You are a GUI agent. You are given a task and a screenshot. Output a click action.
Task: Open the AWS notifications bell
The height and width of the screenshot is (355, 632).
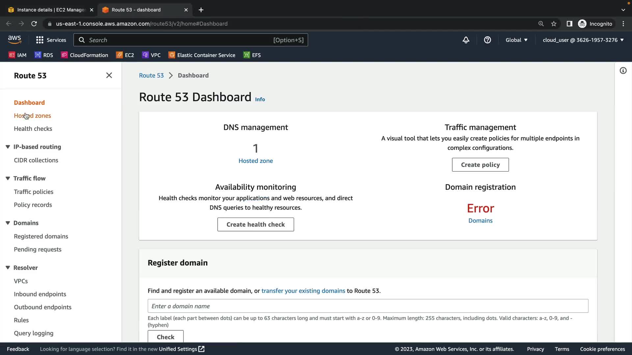[x=466, y=40]
